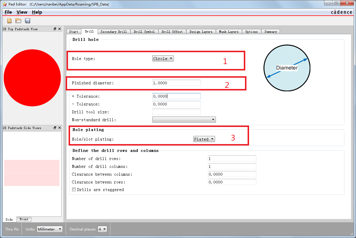The width and height of the screenshot is (356, 238).
Task: Click the red pad preview circle
Action: point(32,78)
